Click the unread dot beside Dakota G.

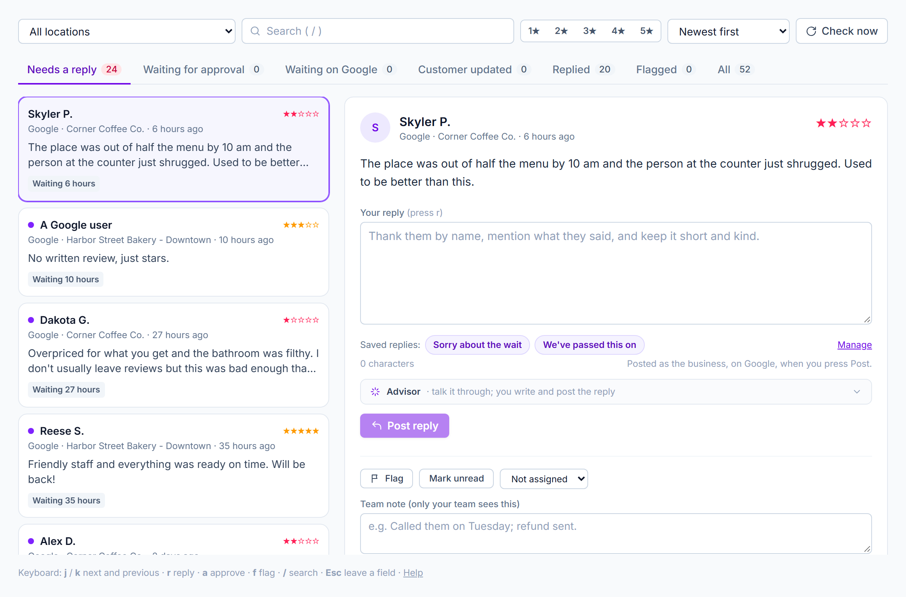coord(31,320)
